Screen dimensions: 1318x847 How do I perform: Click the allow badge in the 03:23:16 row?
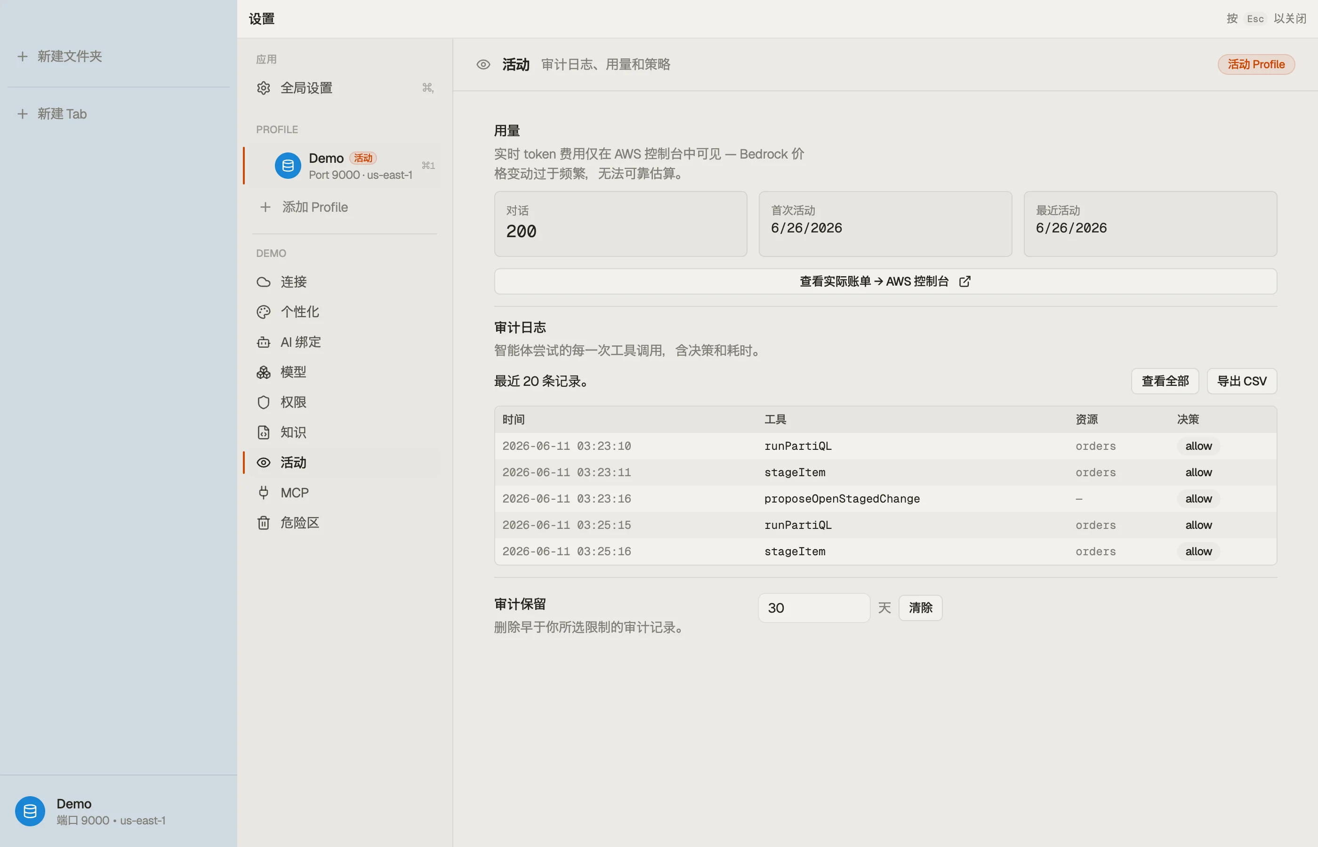pos(1198,499)
